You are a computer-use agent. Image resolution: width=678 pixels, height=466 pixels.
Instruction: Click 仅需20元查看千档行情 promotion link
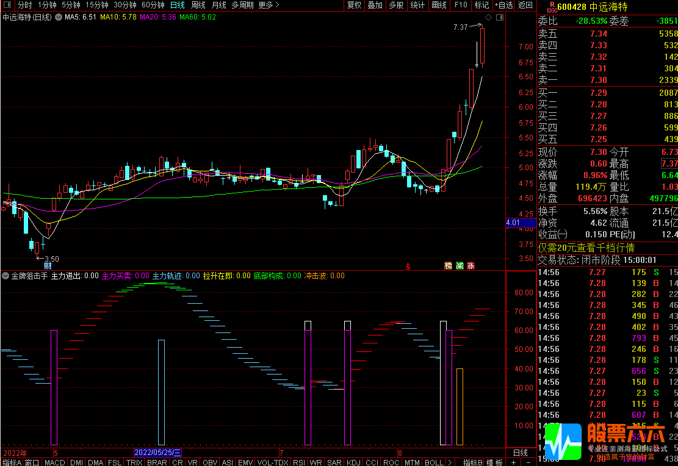[x=586, y=248]
